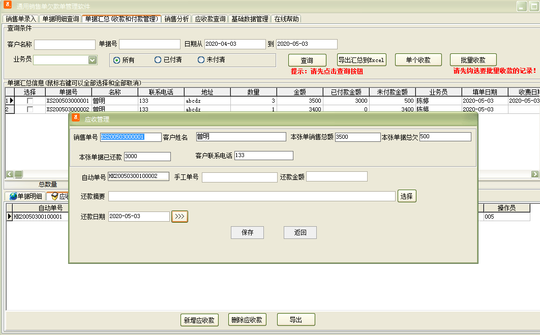
Task: Select the 所有 radio button
Action: tap(117, 60)
